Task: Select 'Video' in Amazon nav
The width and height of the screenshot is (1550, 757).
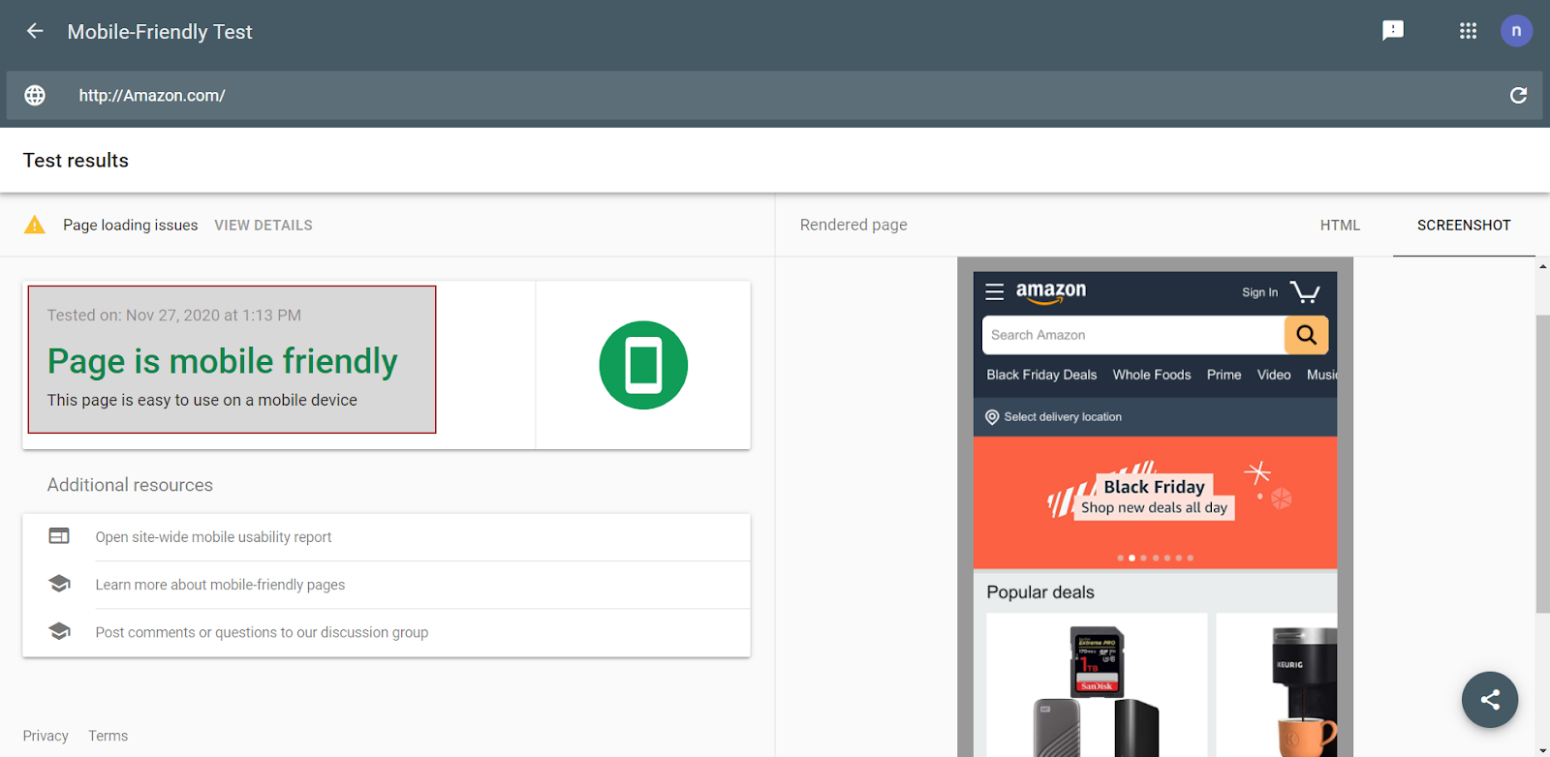Action: 1274,375
